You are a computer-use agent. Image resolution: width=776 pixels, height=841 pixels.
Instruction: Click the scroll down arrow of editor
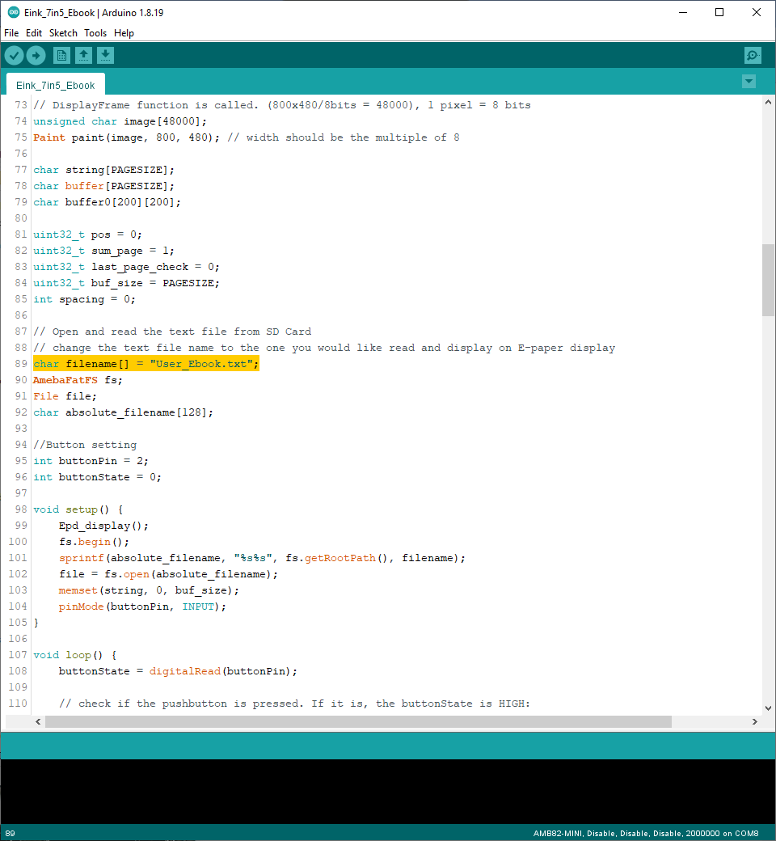click(x=768, y=708)
